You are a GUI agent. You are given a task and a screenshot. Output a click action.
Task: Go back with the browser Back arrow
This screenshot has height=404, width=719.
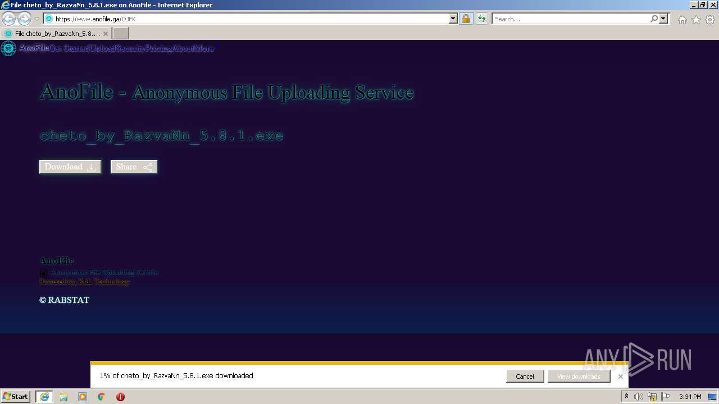click(x=8, y=19)
